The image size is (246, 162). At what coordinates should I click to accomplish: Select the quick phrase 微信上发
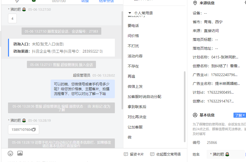click(135, 86)
